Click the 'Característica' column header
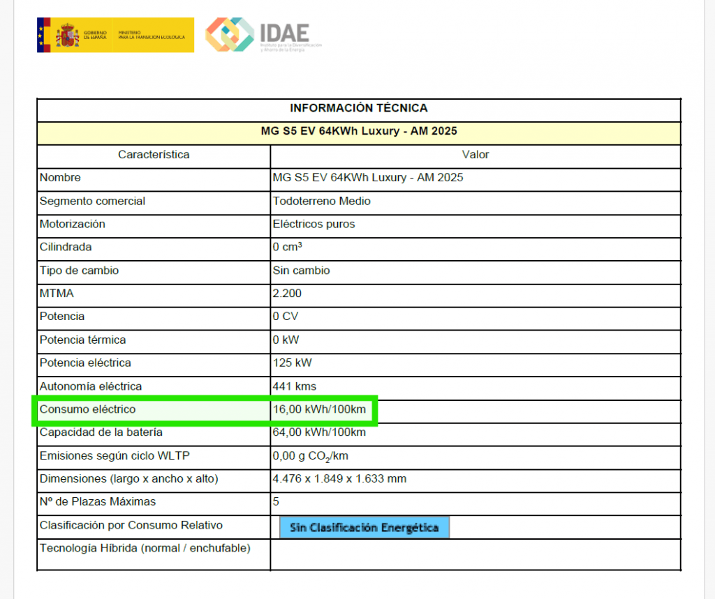This screenshot has width=715, height=599. point(154,154)
